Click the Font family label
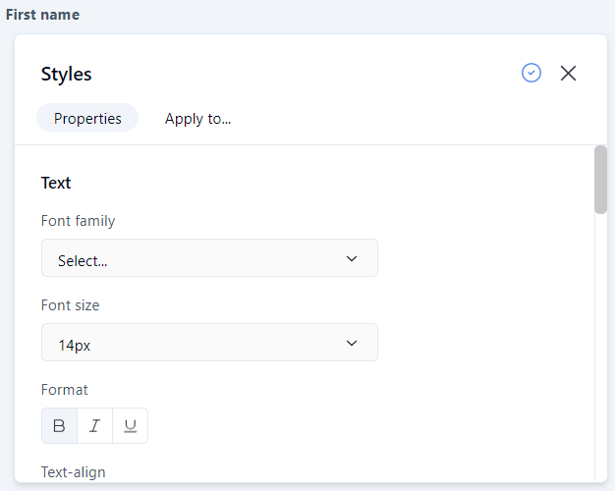Screen dimensions: 615x491 click(x=78, y=221)
